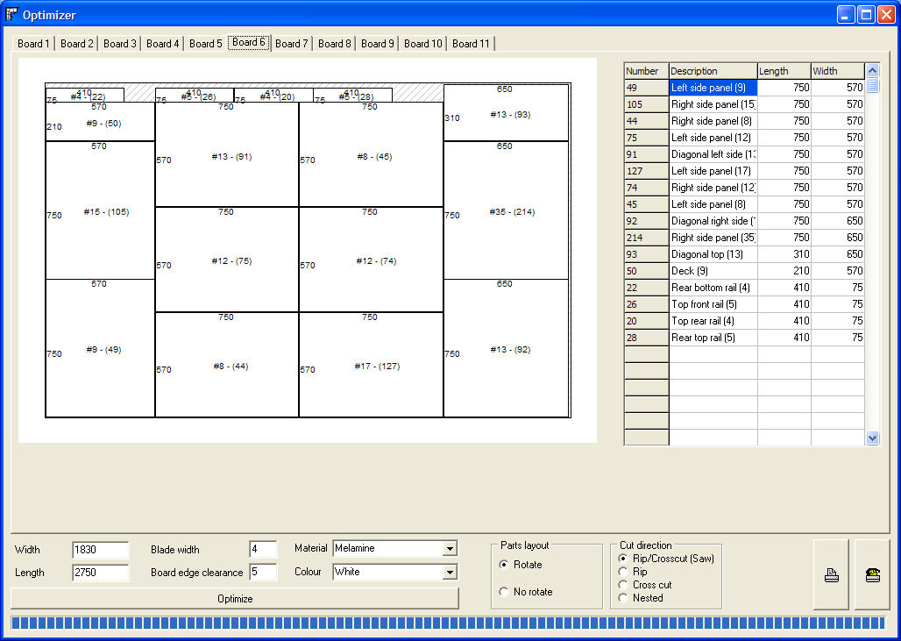Select the Left side panel (9) row

743,88
